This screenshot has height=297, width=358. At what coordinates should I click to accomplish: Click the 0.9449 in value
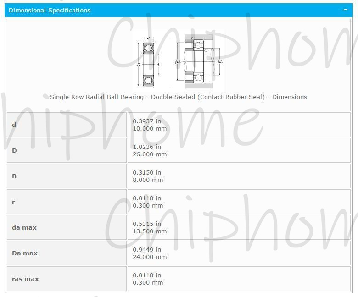pos(147,250)
